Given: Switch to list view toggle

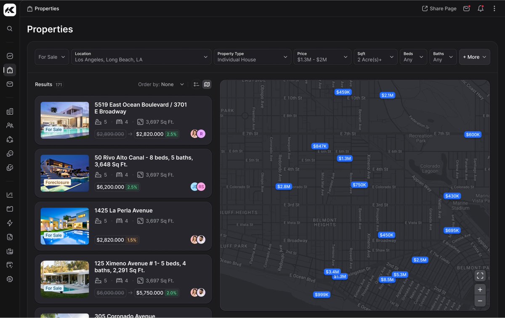Looking at the screenshot, I should tap(196, 84).
